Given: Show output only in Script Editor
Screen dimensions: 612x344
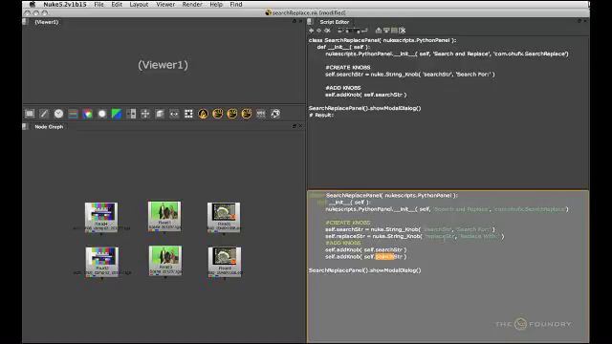Looking at the screenshot, I should 386,31.
